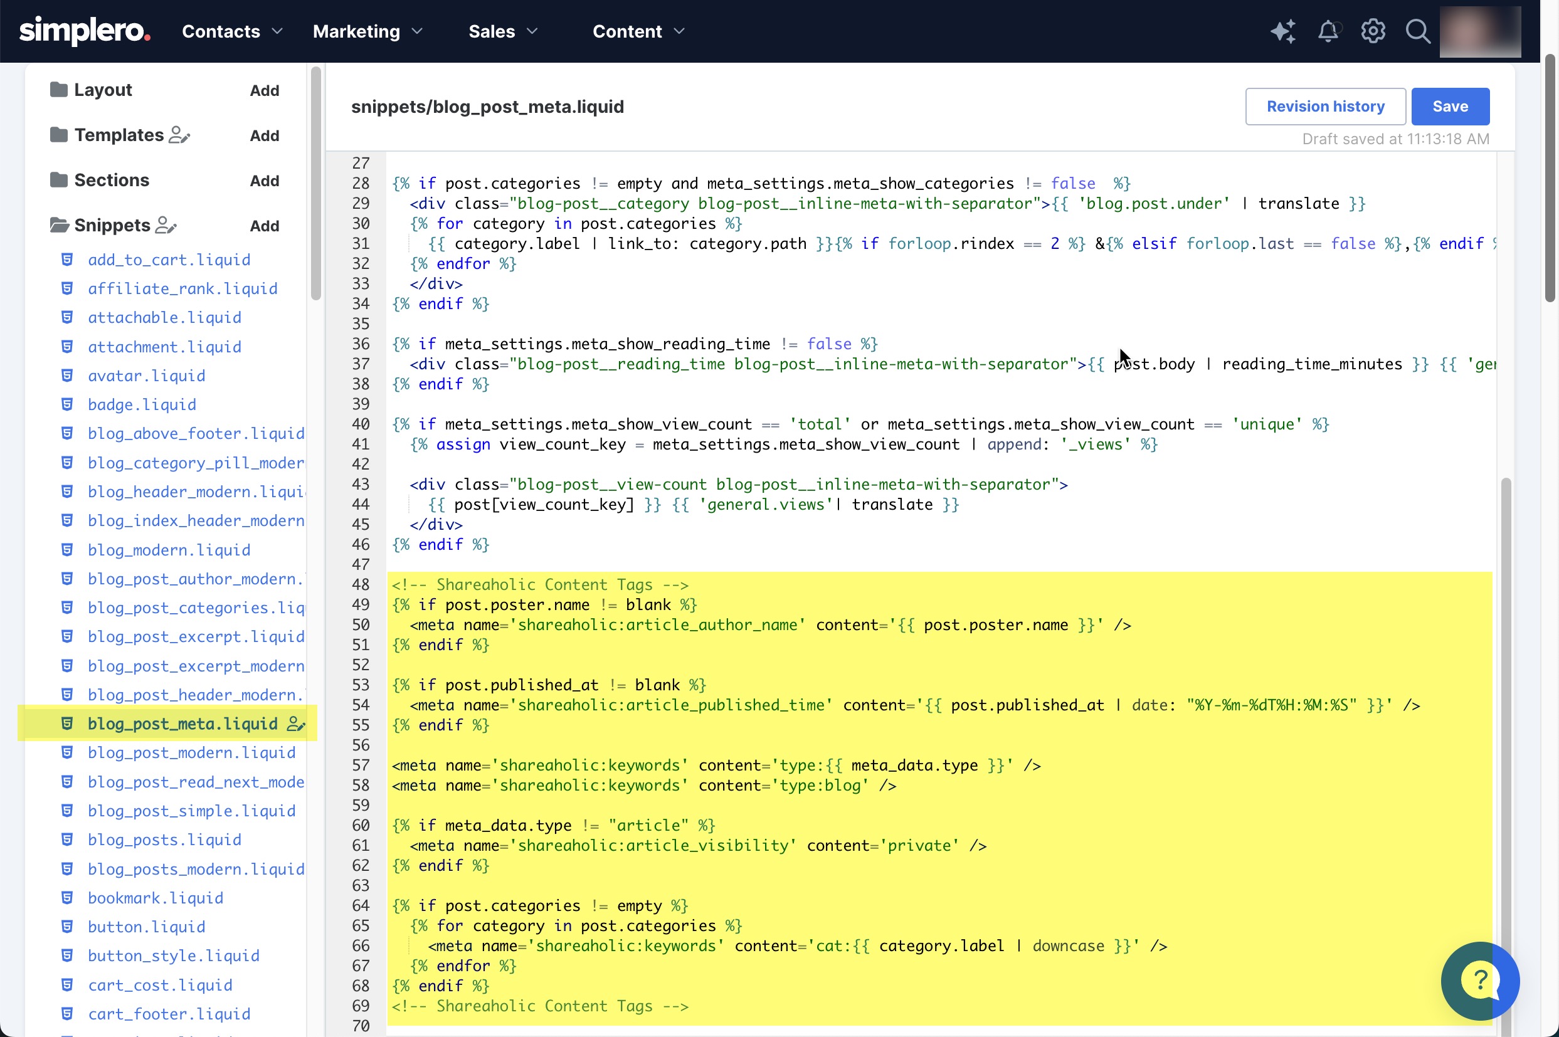Open Revision history
1559x1037 pixels.
tap(1325, 107)
